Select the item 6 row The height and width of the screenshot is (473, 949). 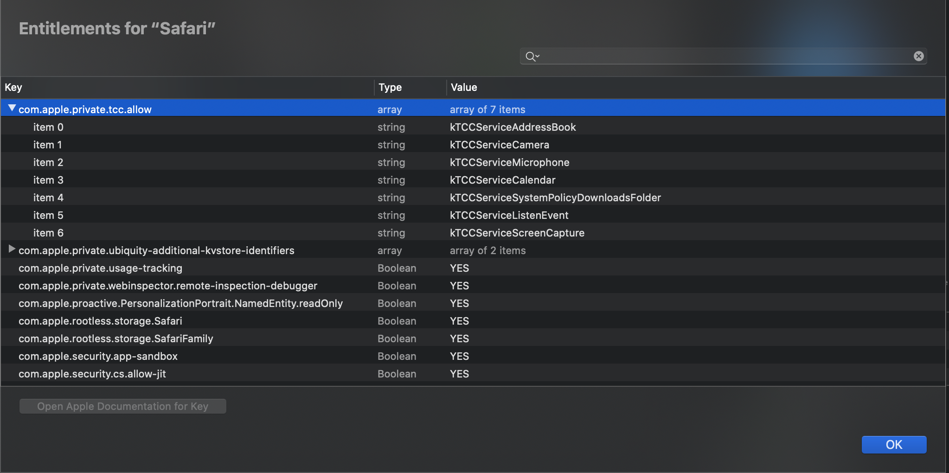pyautogui.click(x=473, y=233)
